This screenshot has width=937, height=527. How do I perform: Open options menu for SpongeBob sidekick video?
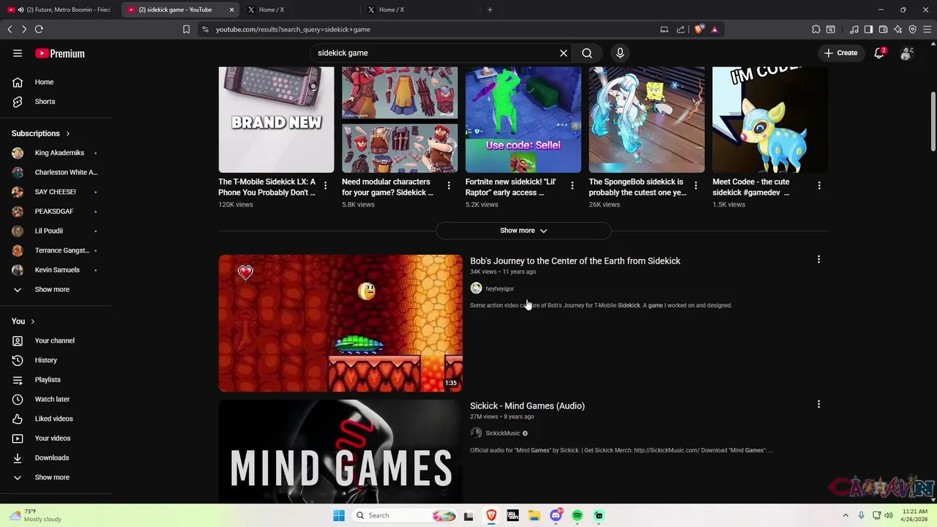(x=696, y=186)
